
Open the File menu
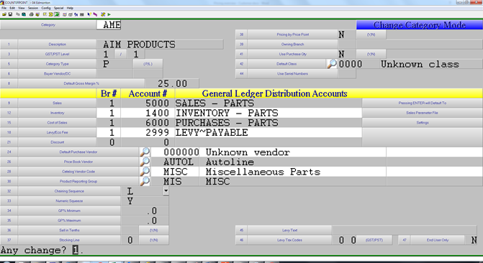pyautogui.click(x=4, y=8)
